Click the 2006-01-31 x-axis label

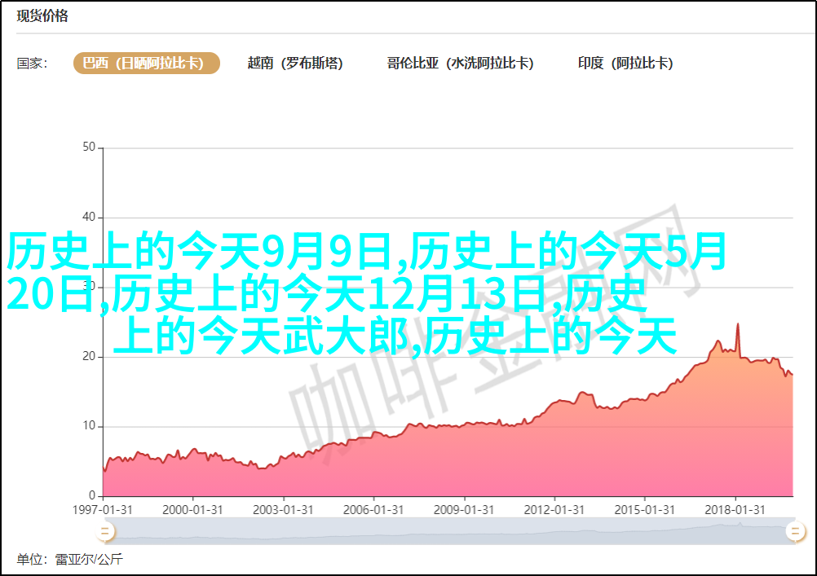tap(373, 510)
